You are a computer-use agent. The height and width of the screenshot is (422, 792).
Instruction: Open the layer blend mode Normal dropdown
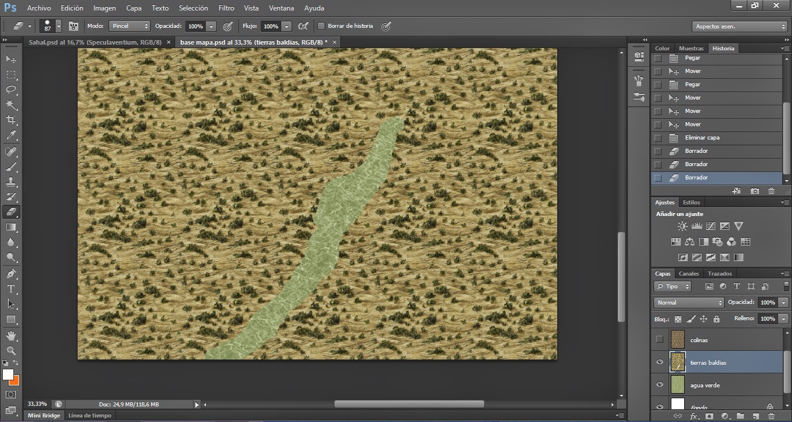click(x=689, y=302)
